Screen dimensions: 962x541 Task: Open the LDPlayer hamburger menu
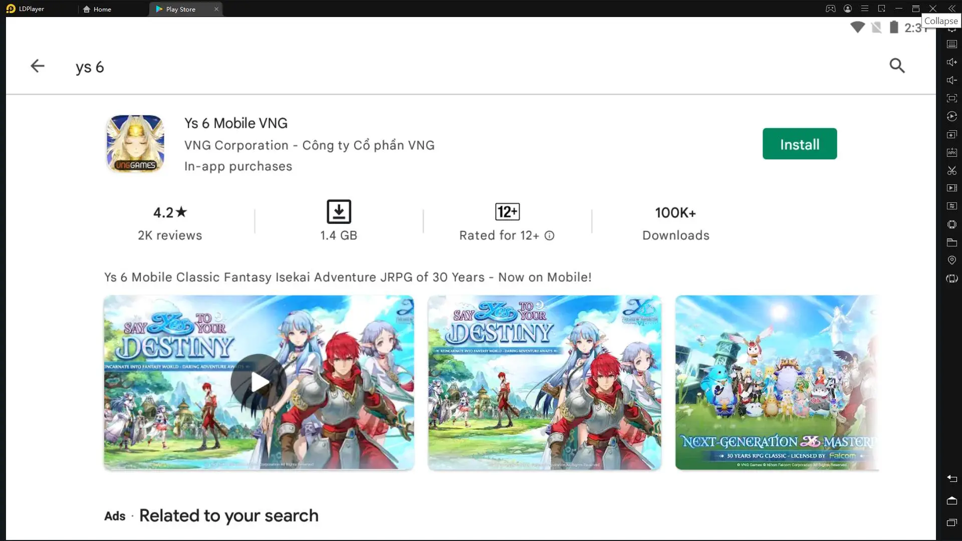tap(865, 9)
